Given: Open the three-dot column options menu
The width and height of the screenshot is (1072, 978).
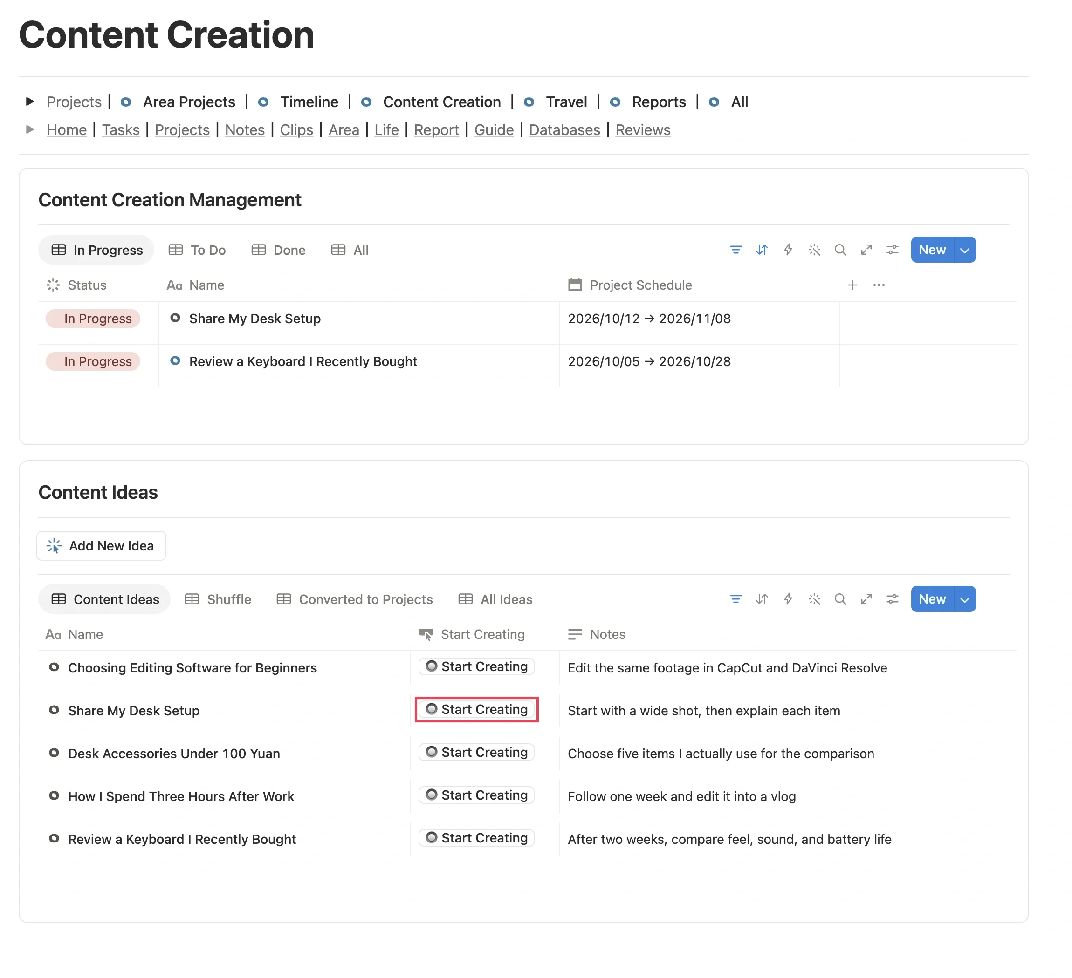Looking at the screenshot, I should pyautogui.click(x=879, y=285).
